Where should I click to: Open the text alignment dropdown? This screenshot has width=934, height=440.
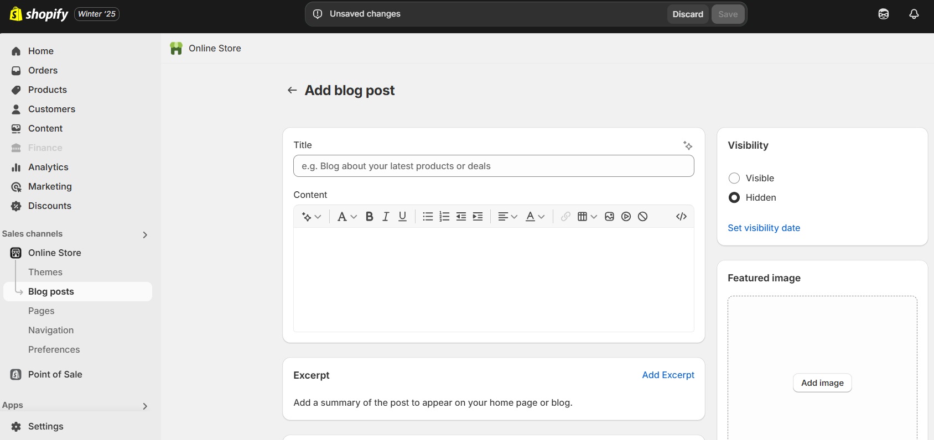point(507,217)
